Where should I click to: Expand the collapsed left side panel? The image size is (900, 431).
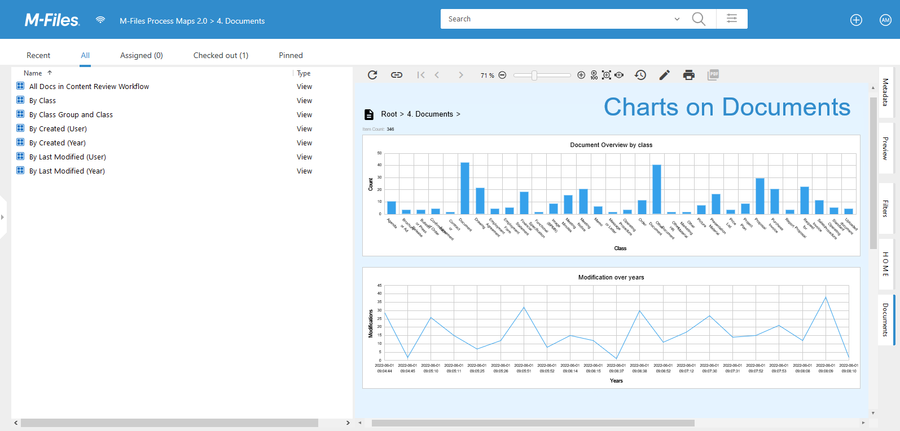(3, 217)
